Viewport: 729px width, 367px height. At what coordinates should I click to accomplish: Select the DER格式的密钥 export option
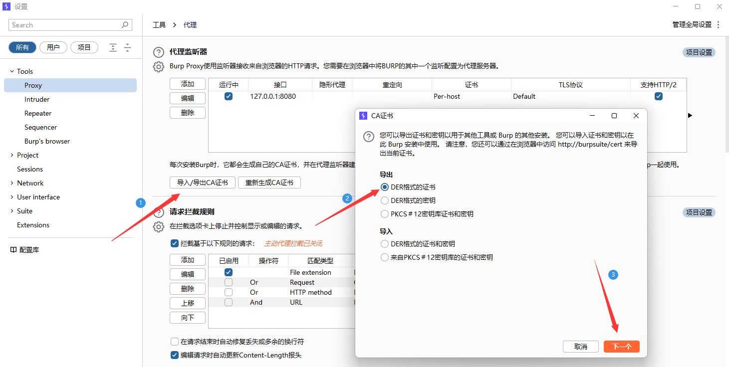pos(385,200)
